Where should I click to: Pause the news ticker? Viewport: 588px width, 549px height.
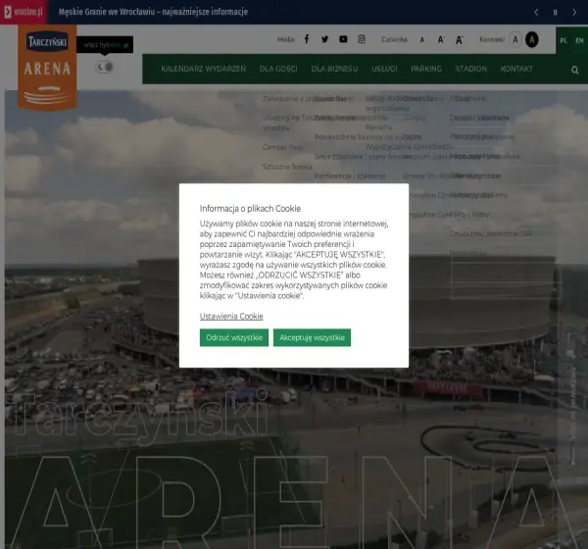556,13
